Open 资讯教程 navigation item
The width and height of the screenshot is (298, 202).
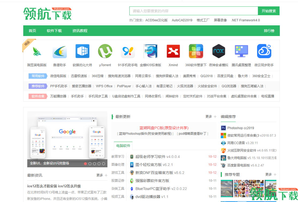pos(80,31)
